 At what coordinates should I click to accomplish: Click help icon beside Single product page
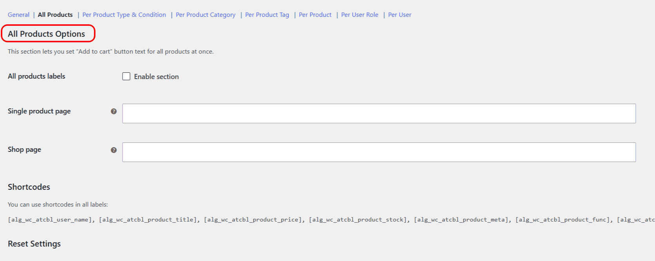[x=114, y=112]
